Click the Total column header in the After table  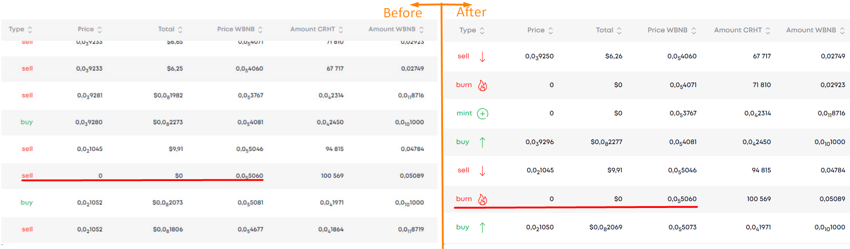tap(604, 30)
